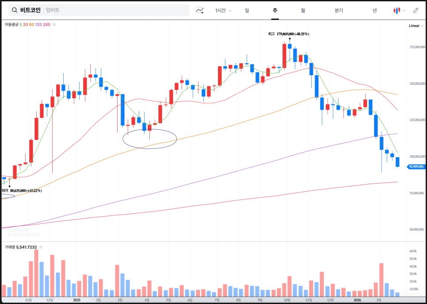Click the current price tag 92,909,000
The width and height of the screenshot is (427, 304).
pos(416,166)
